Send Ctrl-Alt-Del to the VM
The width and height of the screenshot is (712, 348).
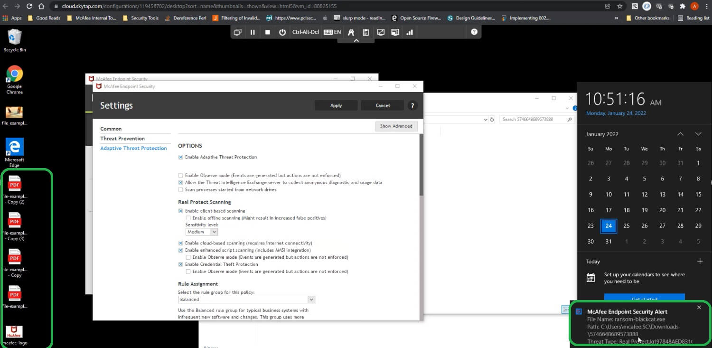306,32
